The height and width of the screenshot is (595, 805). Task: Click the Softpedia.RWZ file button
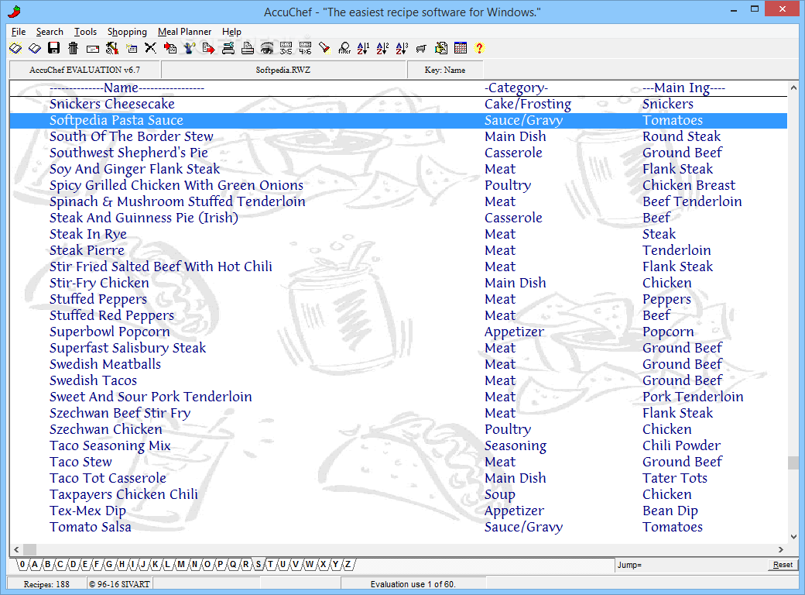point(283,70)
